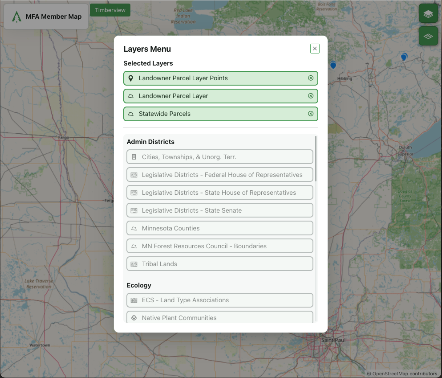Enable the Native Plant Communities layer

point(220,317)
